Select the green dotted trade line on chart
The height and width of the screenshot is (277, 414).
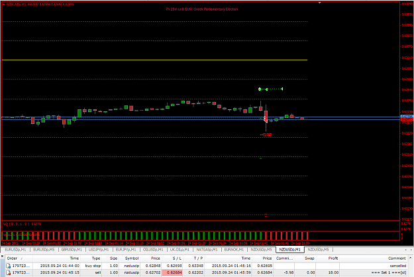[271, 89]
